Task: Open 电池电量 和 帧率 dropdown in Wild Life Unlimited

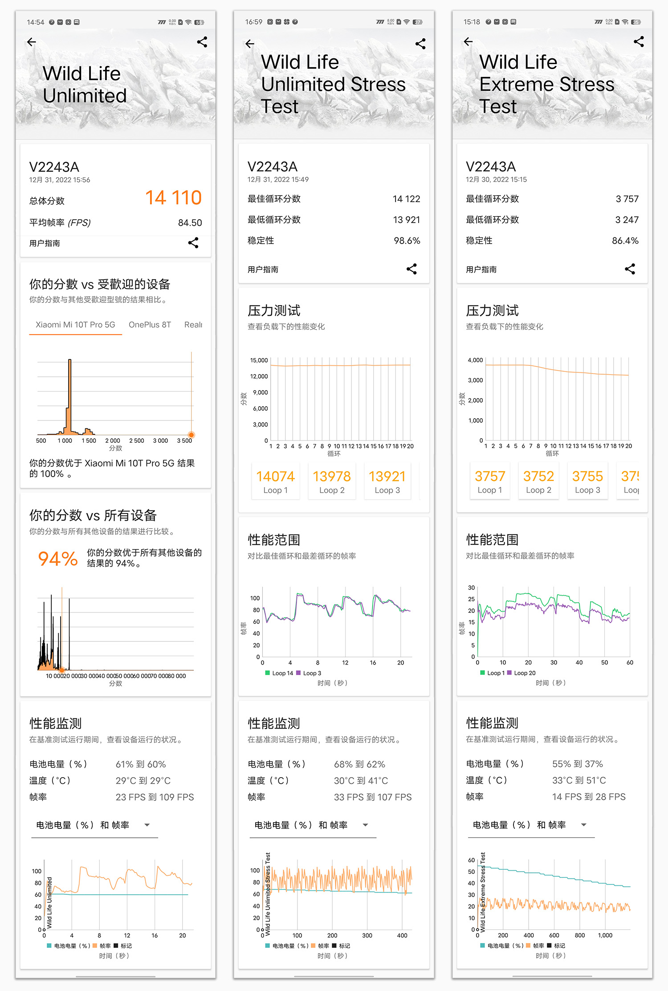Action: (94, 825)
